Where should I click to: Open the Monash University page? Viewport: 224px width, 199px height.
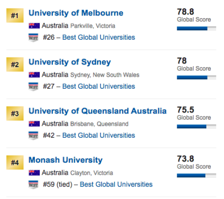tap(66, 160)
